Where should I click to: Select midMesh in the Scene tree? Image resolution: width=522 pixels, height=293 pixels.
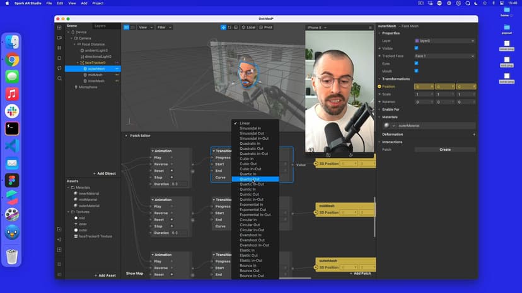[x=95, y=75]
